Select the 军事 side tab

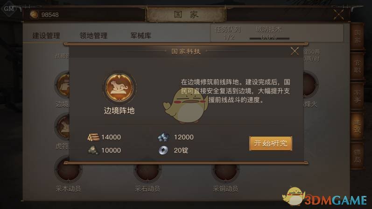(x=357, y=96)
